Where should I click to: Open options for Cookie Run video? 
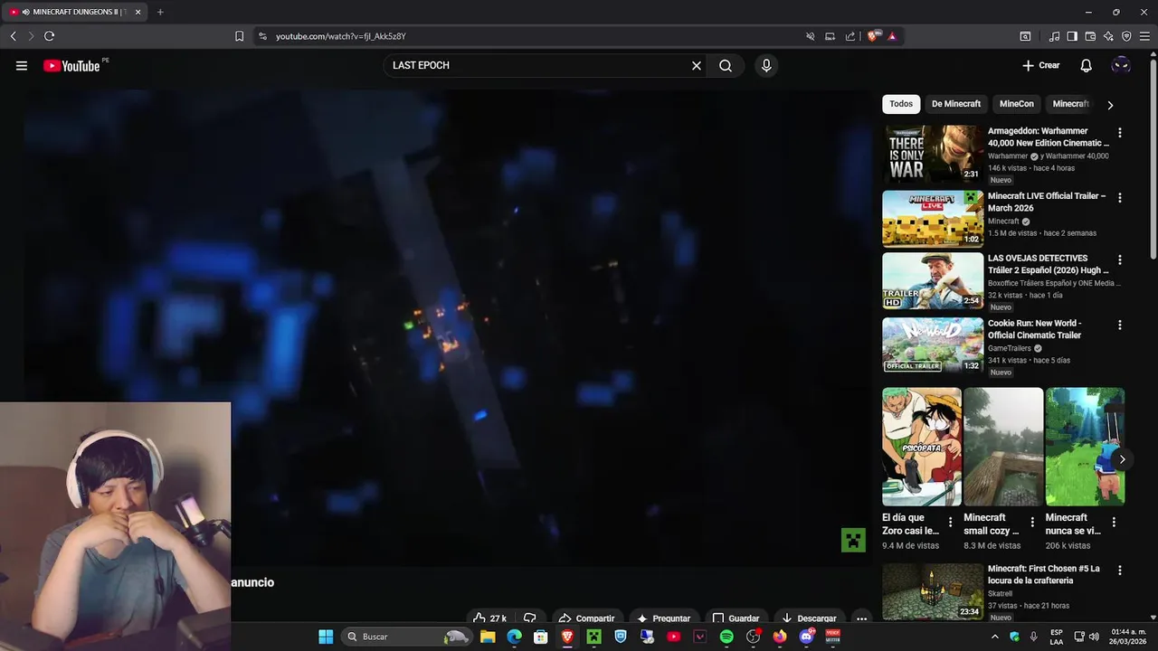pyautogui.click(x=1120, y=325)
